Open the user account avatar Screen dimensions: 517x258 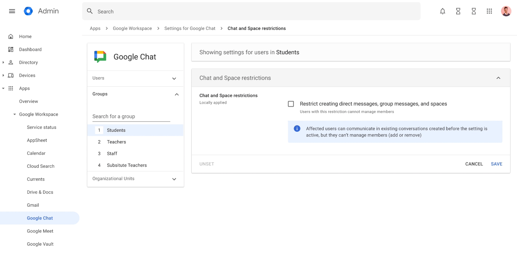click(x=506, y=11)
